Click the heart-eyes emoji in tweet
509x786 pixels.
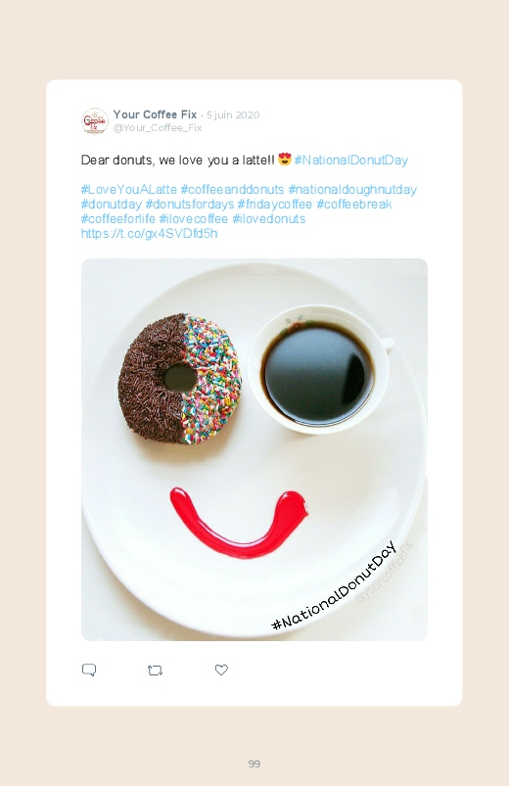coord(284,159)
